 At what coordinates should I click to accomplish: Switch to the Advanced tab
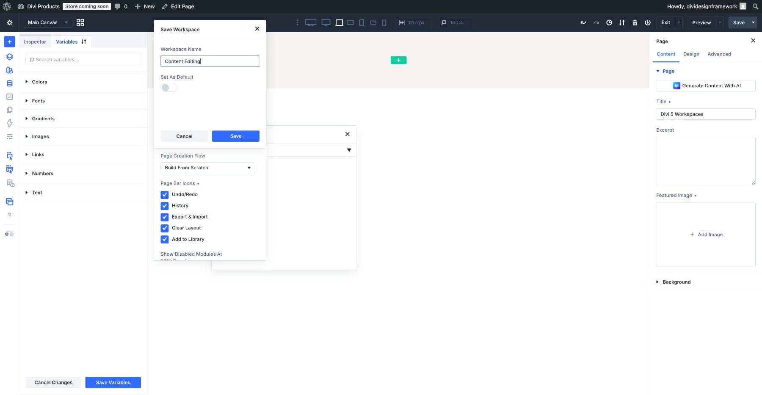(x=719, y=54)
